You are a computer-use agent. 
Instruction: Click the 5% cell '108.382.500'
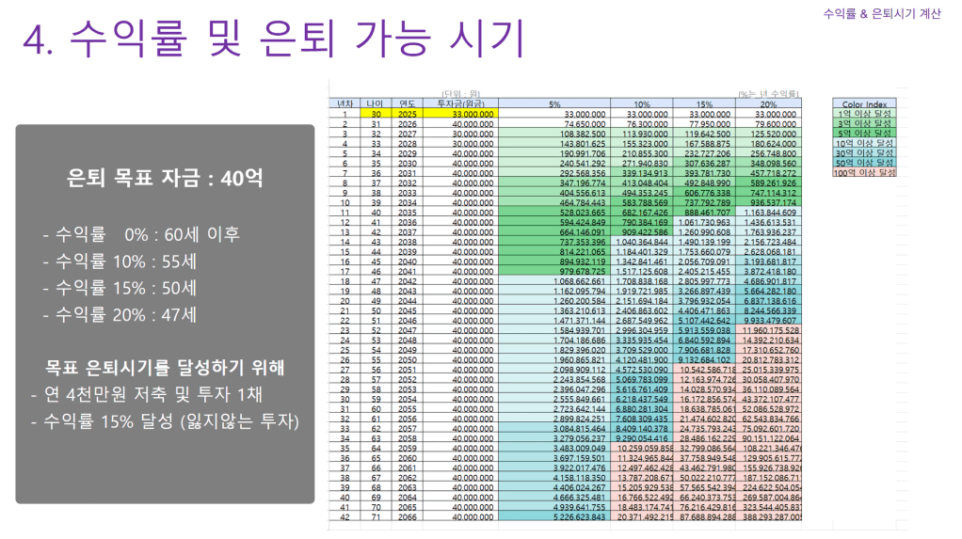click(x=554, y=134)
